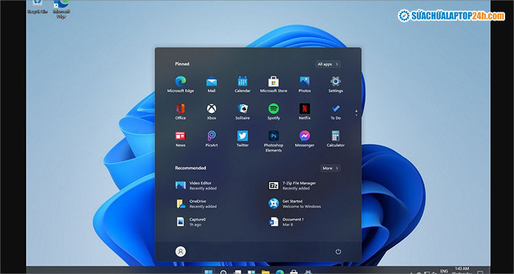Open the Netflix app

[x=304, y=112]
